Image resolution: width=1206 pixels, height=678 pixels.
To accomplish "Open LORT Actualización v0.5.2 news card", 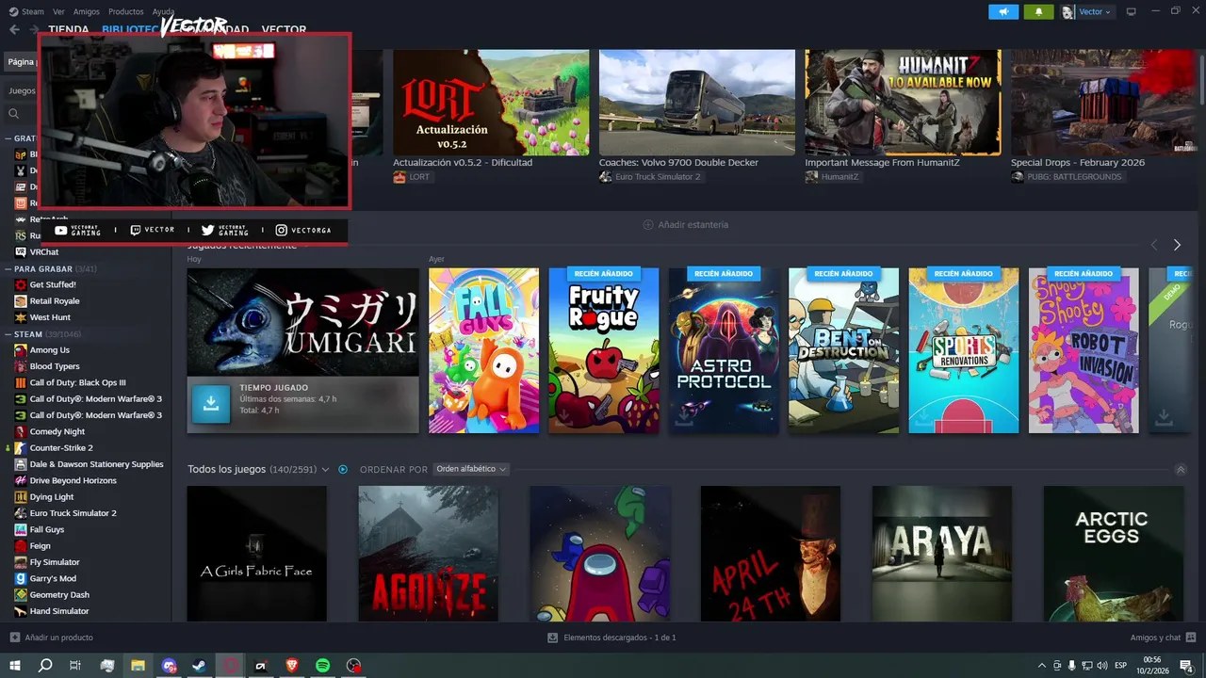I will click(491, 103).
